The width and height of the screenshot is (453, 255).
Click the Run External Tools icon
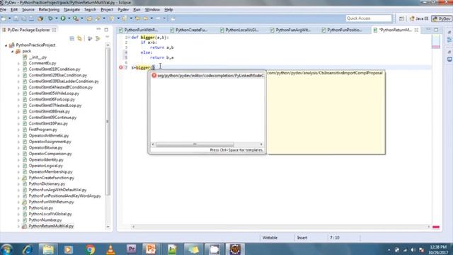76,18
